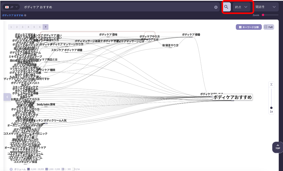Select the ボディケア 順番 node at top right
The image size is (283, 171).
(x=191, y=35)
